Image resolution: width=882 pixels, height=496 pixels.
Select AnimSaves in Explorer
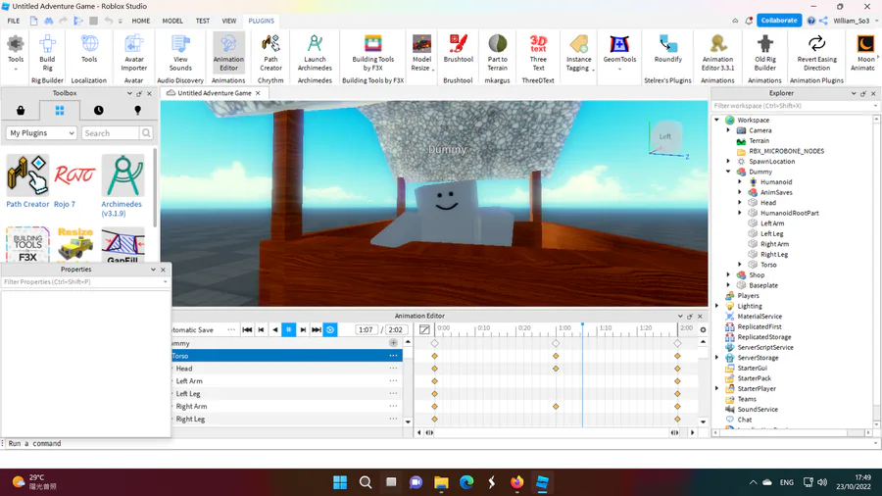pyautogui.click(x=776, y=192)
